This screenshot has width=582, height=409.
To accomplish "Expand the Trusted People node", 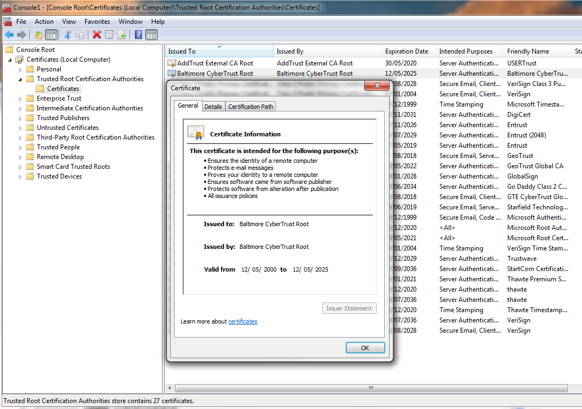I will point(21,148).
